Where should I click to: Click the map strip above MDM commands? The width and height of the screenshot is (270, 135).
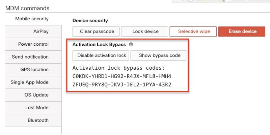click(x=221, y=1)
